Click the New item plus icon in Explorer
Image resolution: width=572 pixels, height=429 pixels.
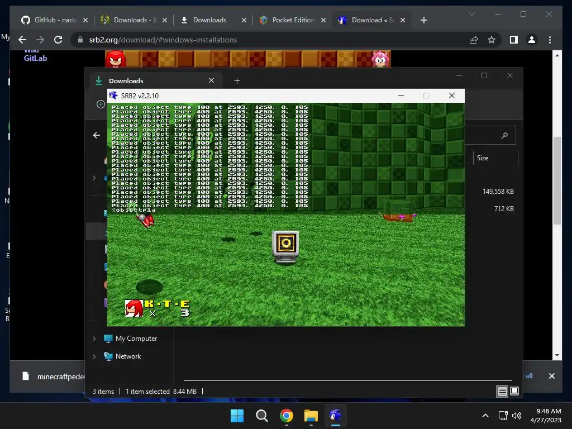click(101, 104)
